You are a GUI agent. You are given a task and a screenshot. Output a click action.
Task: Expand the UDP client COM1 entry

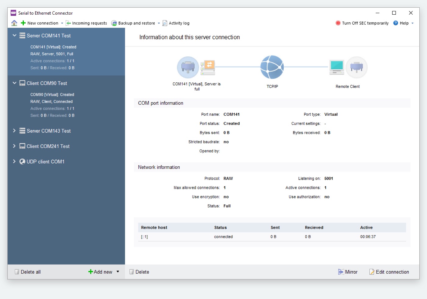[14, 161]
